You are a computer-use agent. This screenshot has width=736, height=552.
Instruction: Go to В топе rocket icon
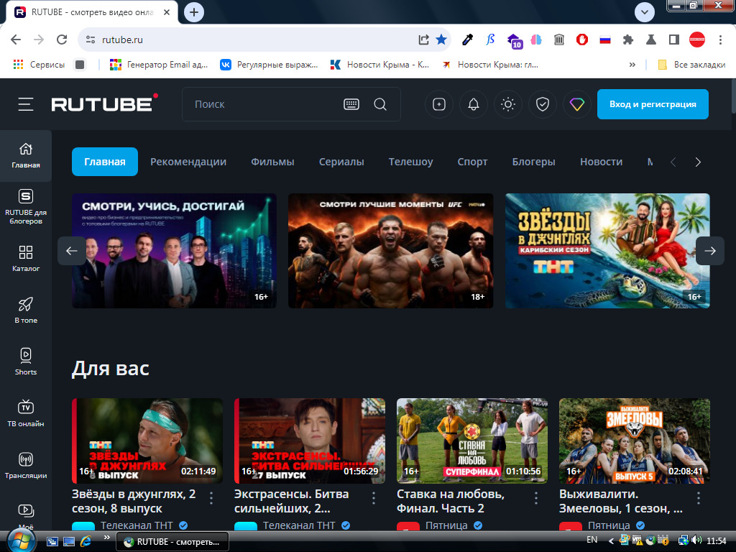pos(26,309)
